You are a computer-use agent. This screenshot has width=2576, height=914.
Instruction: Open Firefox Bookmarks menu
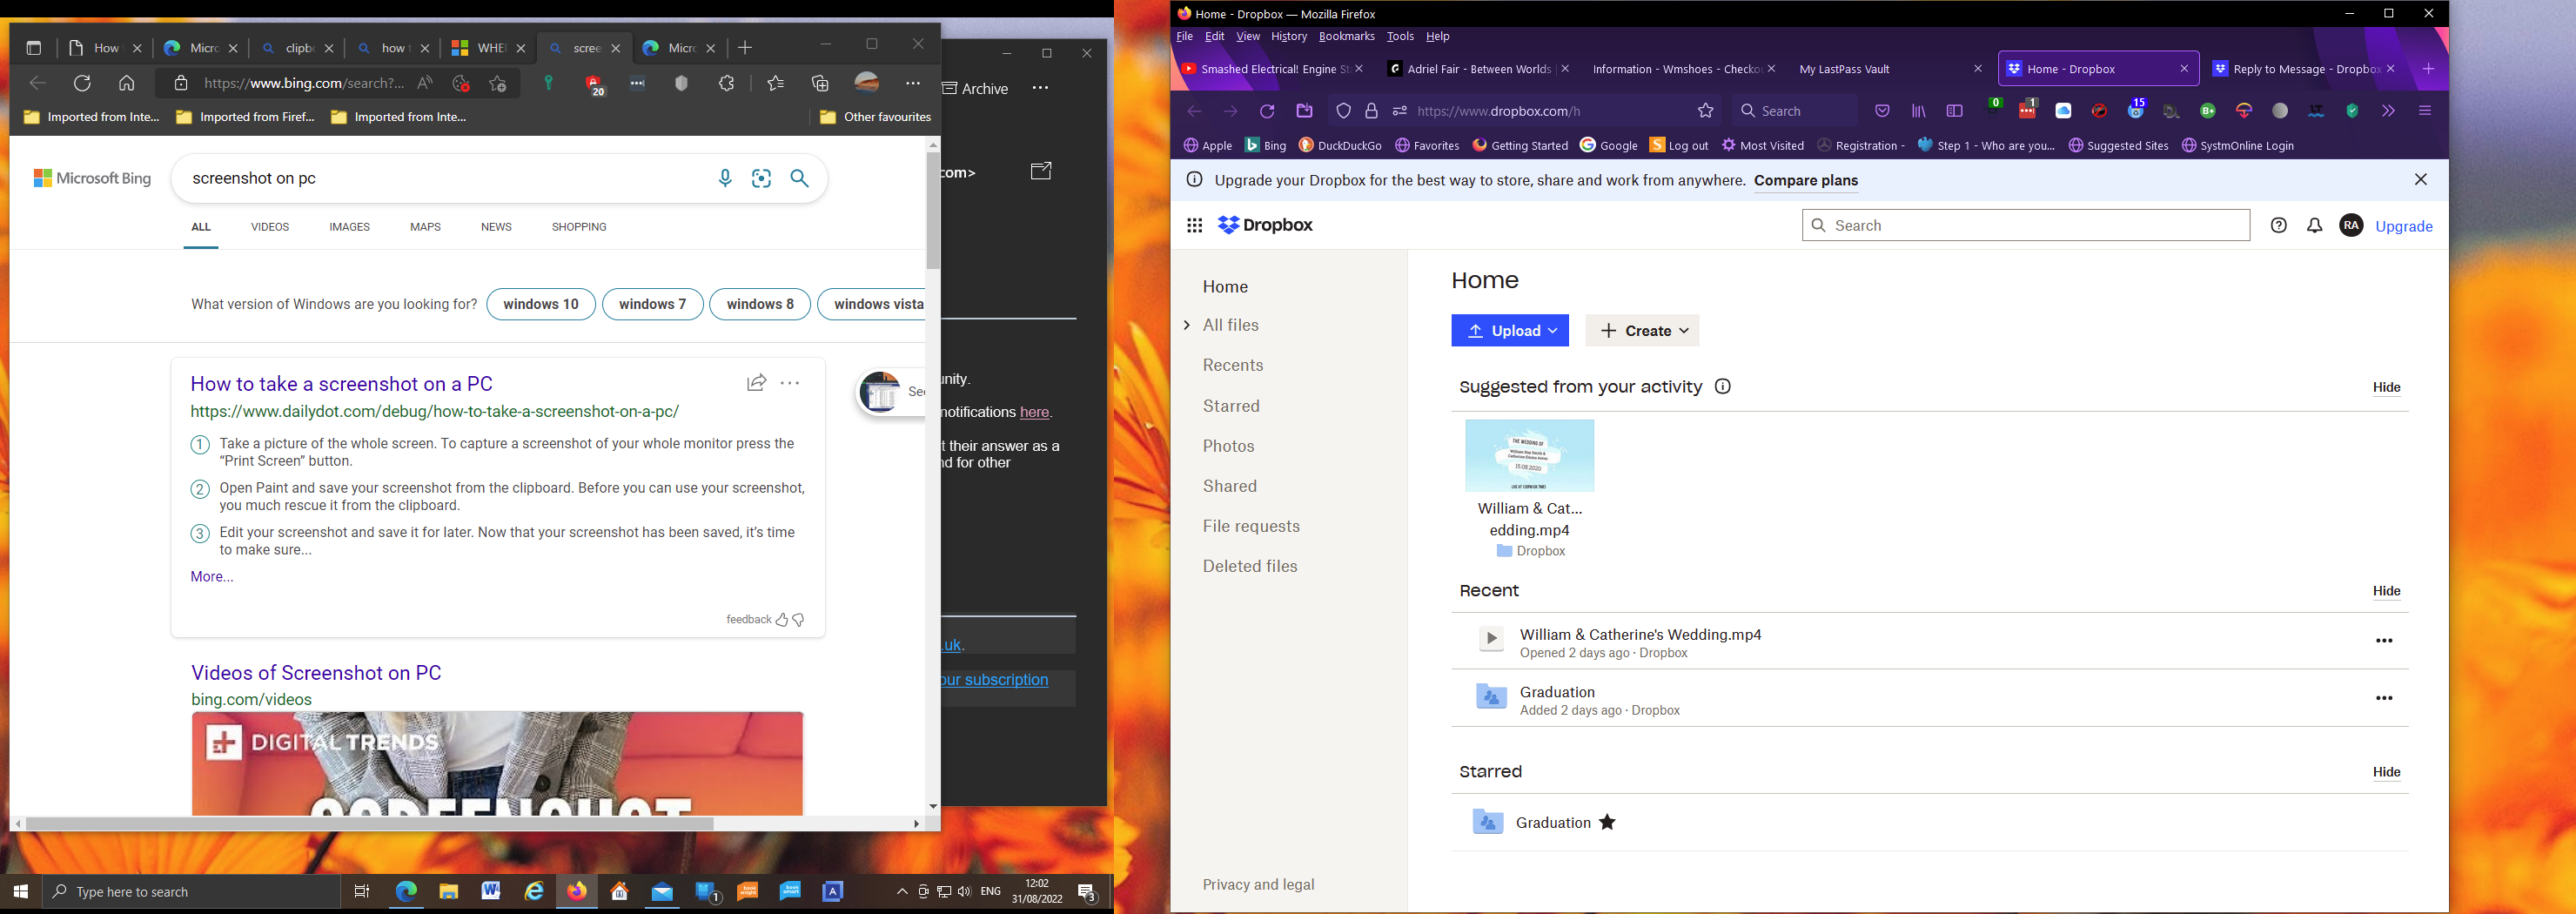(1346, 37)
